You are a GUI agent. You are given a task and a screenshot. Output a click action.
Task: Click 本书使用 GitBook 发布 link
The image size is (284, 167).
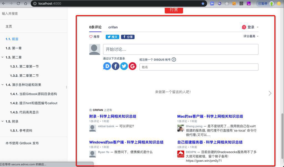point(22,143)
